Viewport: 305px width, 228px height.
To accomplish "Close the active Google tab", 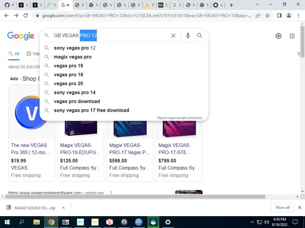I will point(68,5).
